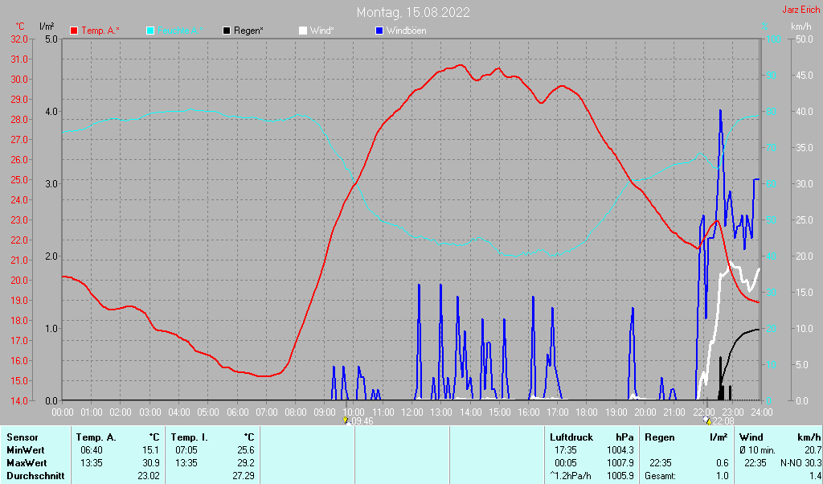The height and width of the screenshot is (484, 823).
Task: Click the sunrise marker at 09:46
Action: 346,420
